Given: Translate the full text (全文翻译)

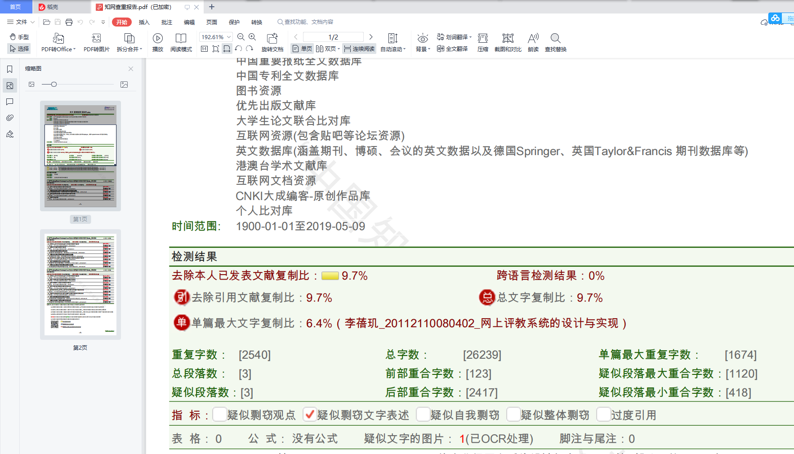Looking at the screenshot, I should pos(452,49).
